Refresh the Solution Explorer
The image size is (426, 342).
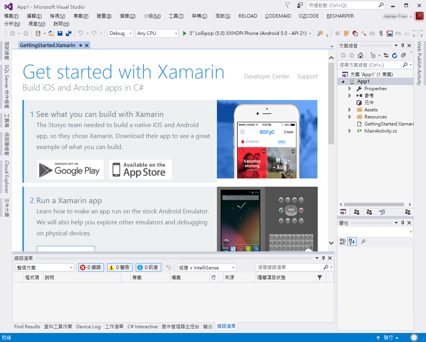(395, 55)
